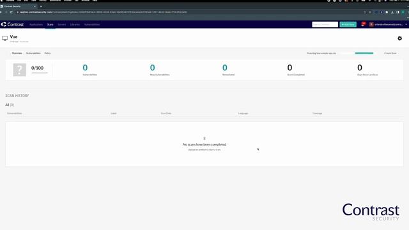Image resolution: width=409 pixels, height=230 pixels.
Task: Open the Scans nav item
Action: click(50, 24)
